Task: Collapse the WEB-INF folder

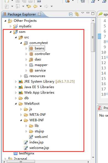Action: click(x=21, y=120)
